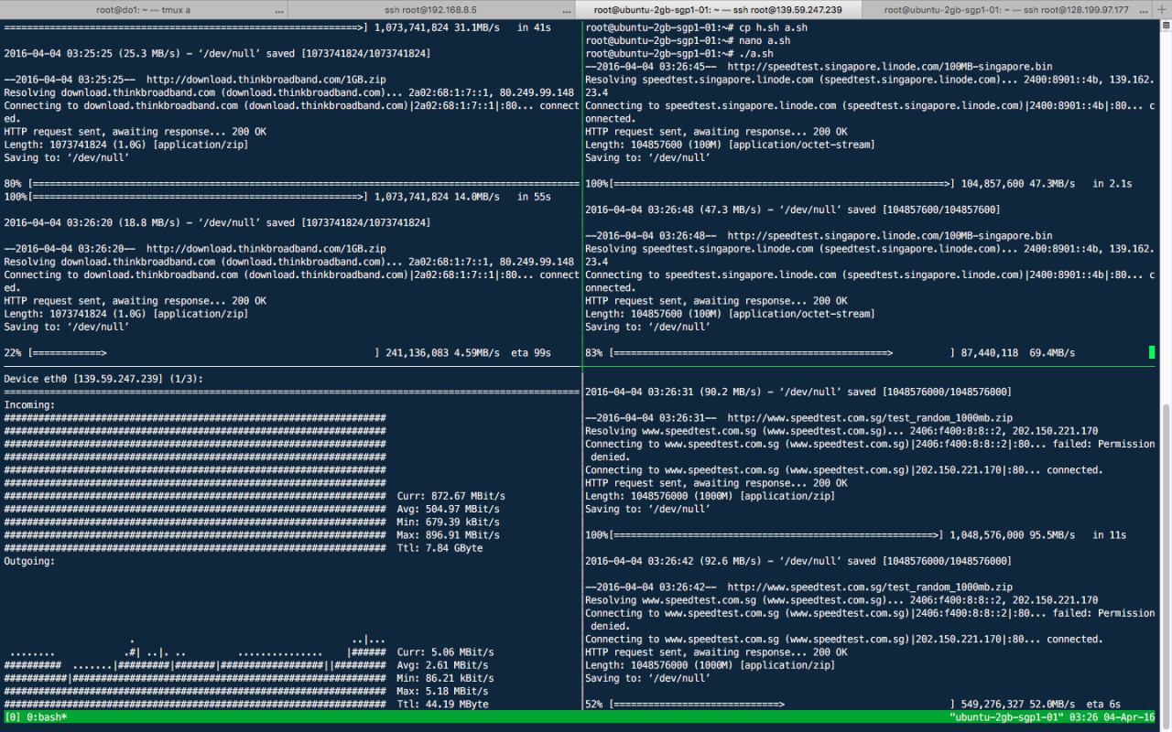The height and width of the screenshot is (732, 1172).
Task: Click 'Curr: 5.06 MBit/s' outgoing value
Action: click(x=443, y=652)
